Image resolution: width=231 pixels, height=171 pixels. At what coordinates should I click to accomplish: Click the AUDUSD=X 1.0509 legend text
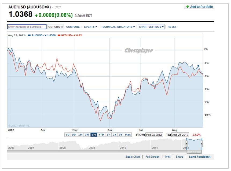pos(44,35)
